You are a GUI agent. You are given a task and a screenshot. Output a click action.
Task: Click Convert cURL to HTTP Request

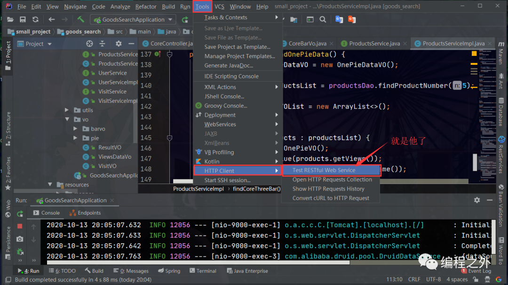331,198
